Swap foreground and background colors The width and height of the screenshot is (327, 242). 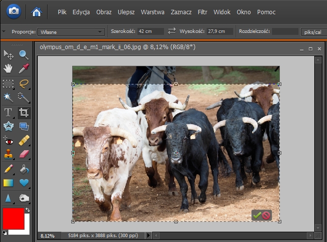pyautogui.click(x=28, y=210)
